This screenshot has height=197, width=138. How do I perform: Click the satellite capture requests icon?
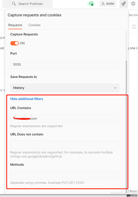pos(124,4)
